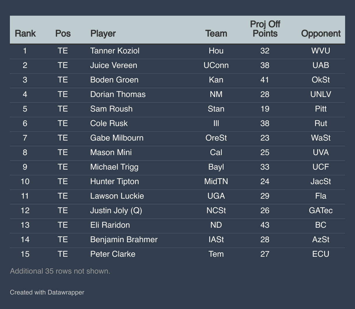
Task: Select the Pos column header
Action: pos(63,33)
